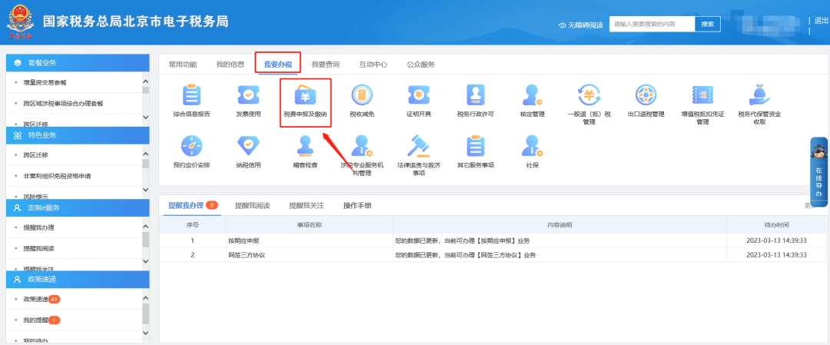Click the 无障碍阅读 eye icon
Image resolution: width=830 pixels, height=345 pixels.
pos(563,25)
